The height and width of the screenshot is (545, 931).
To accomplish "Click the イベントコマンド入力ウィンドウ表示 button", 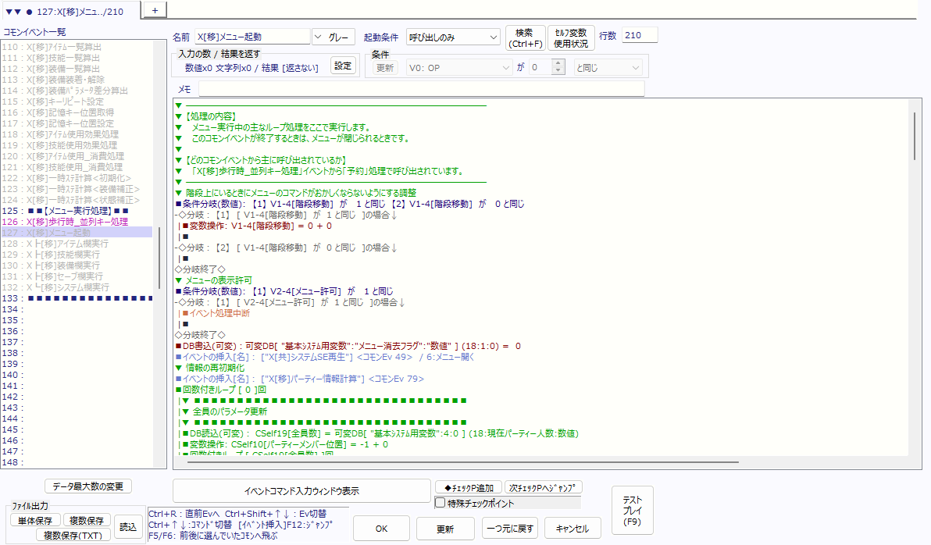I will click(301, 491).
